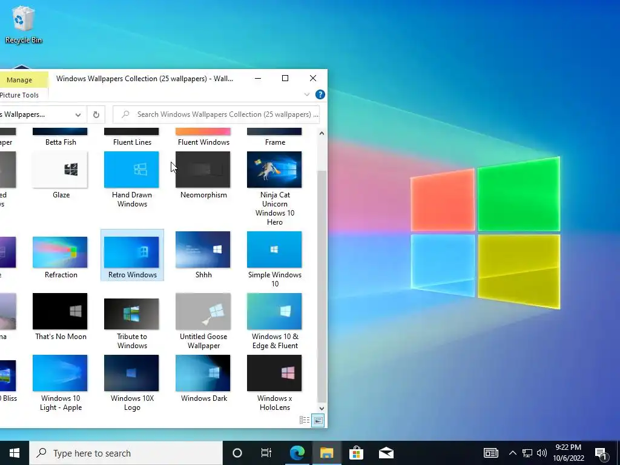Image resolution: width=620 pixels, height=465 pixels.
Task: Open the taskbar clock and date
Action: (x=568, y=453)
